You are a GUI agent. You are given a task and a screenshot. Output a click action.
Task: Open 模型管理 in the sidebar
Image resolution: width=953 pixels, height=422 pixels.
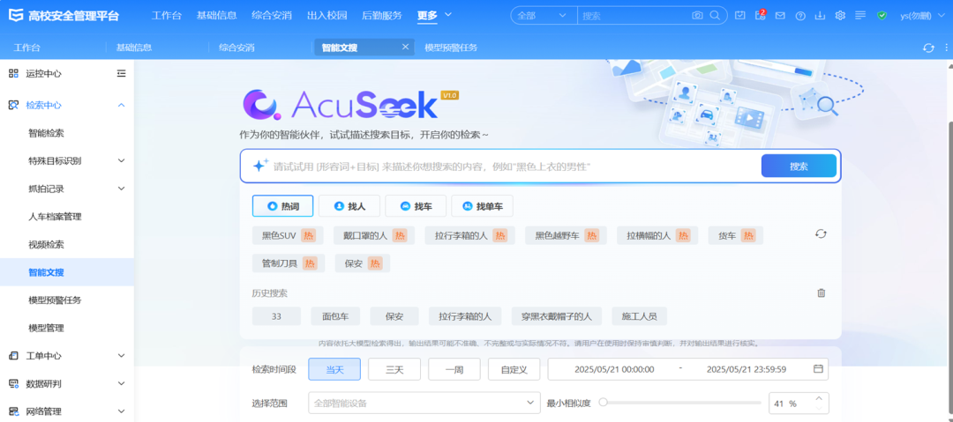[x=46, y=328]
